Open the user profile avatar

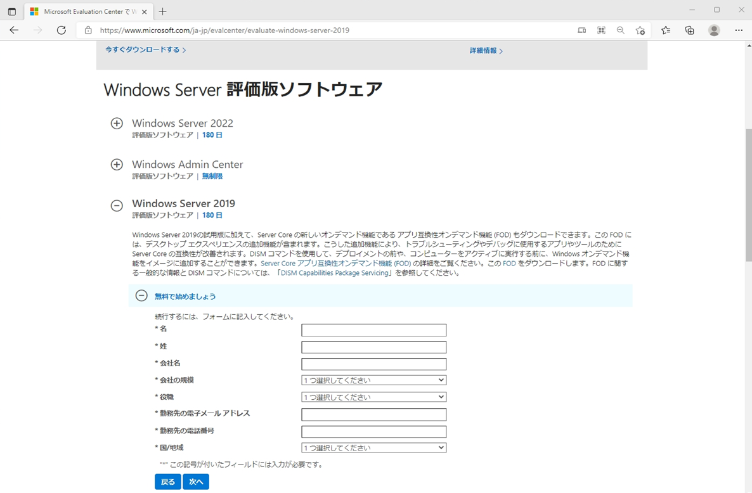pyautogui.click(x=714, y=30)
